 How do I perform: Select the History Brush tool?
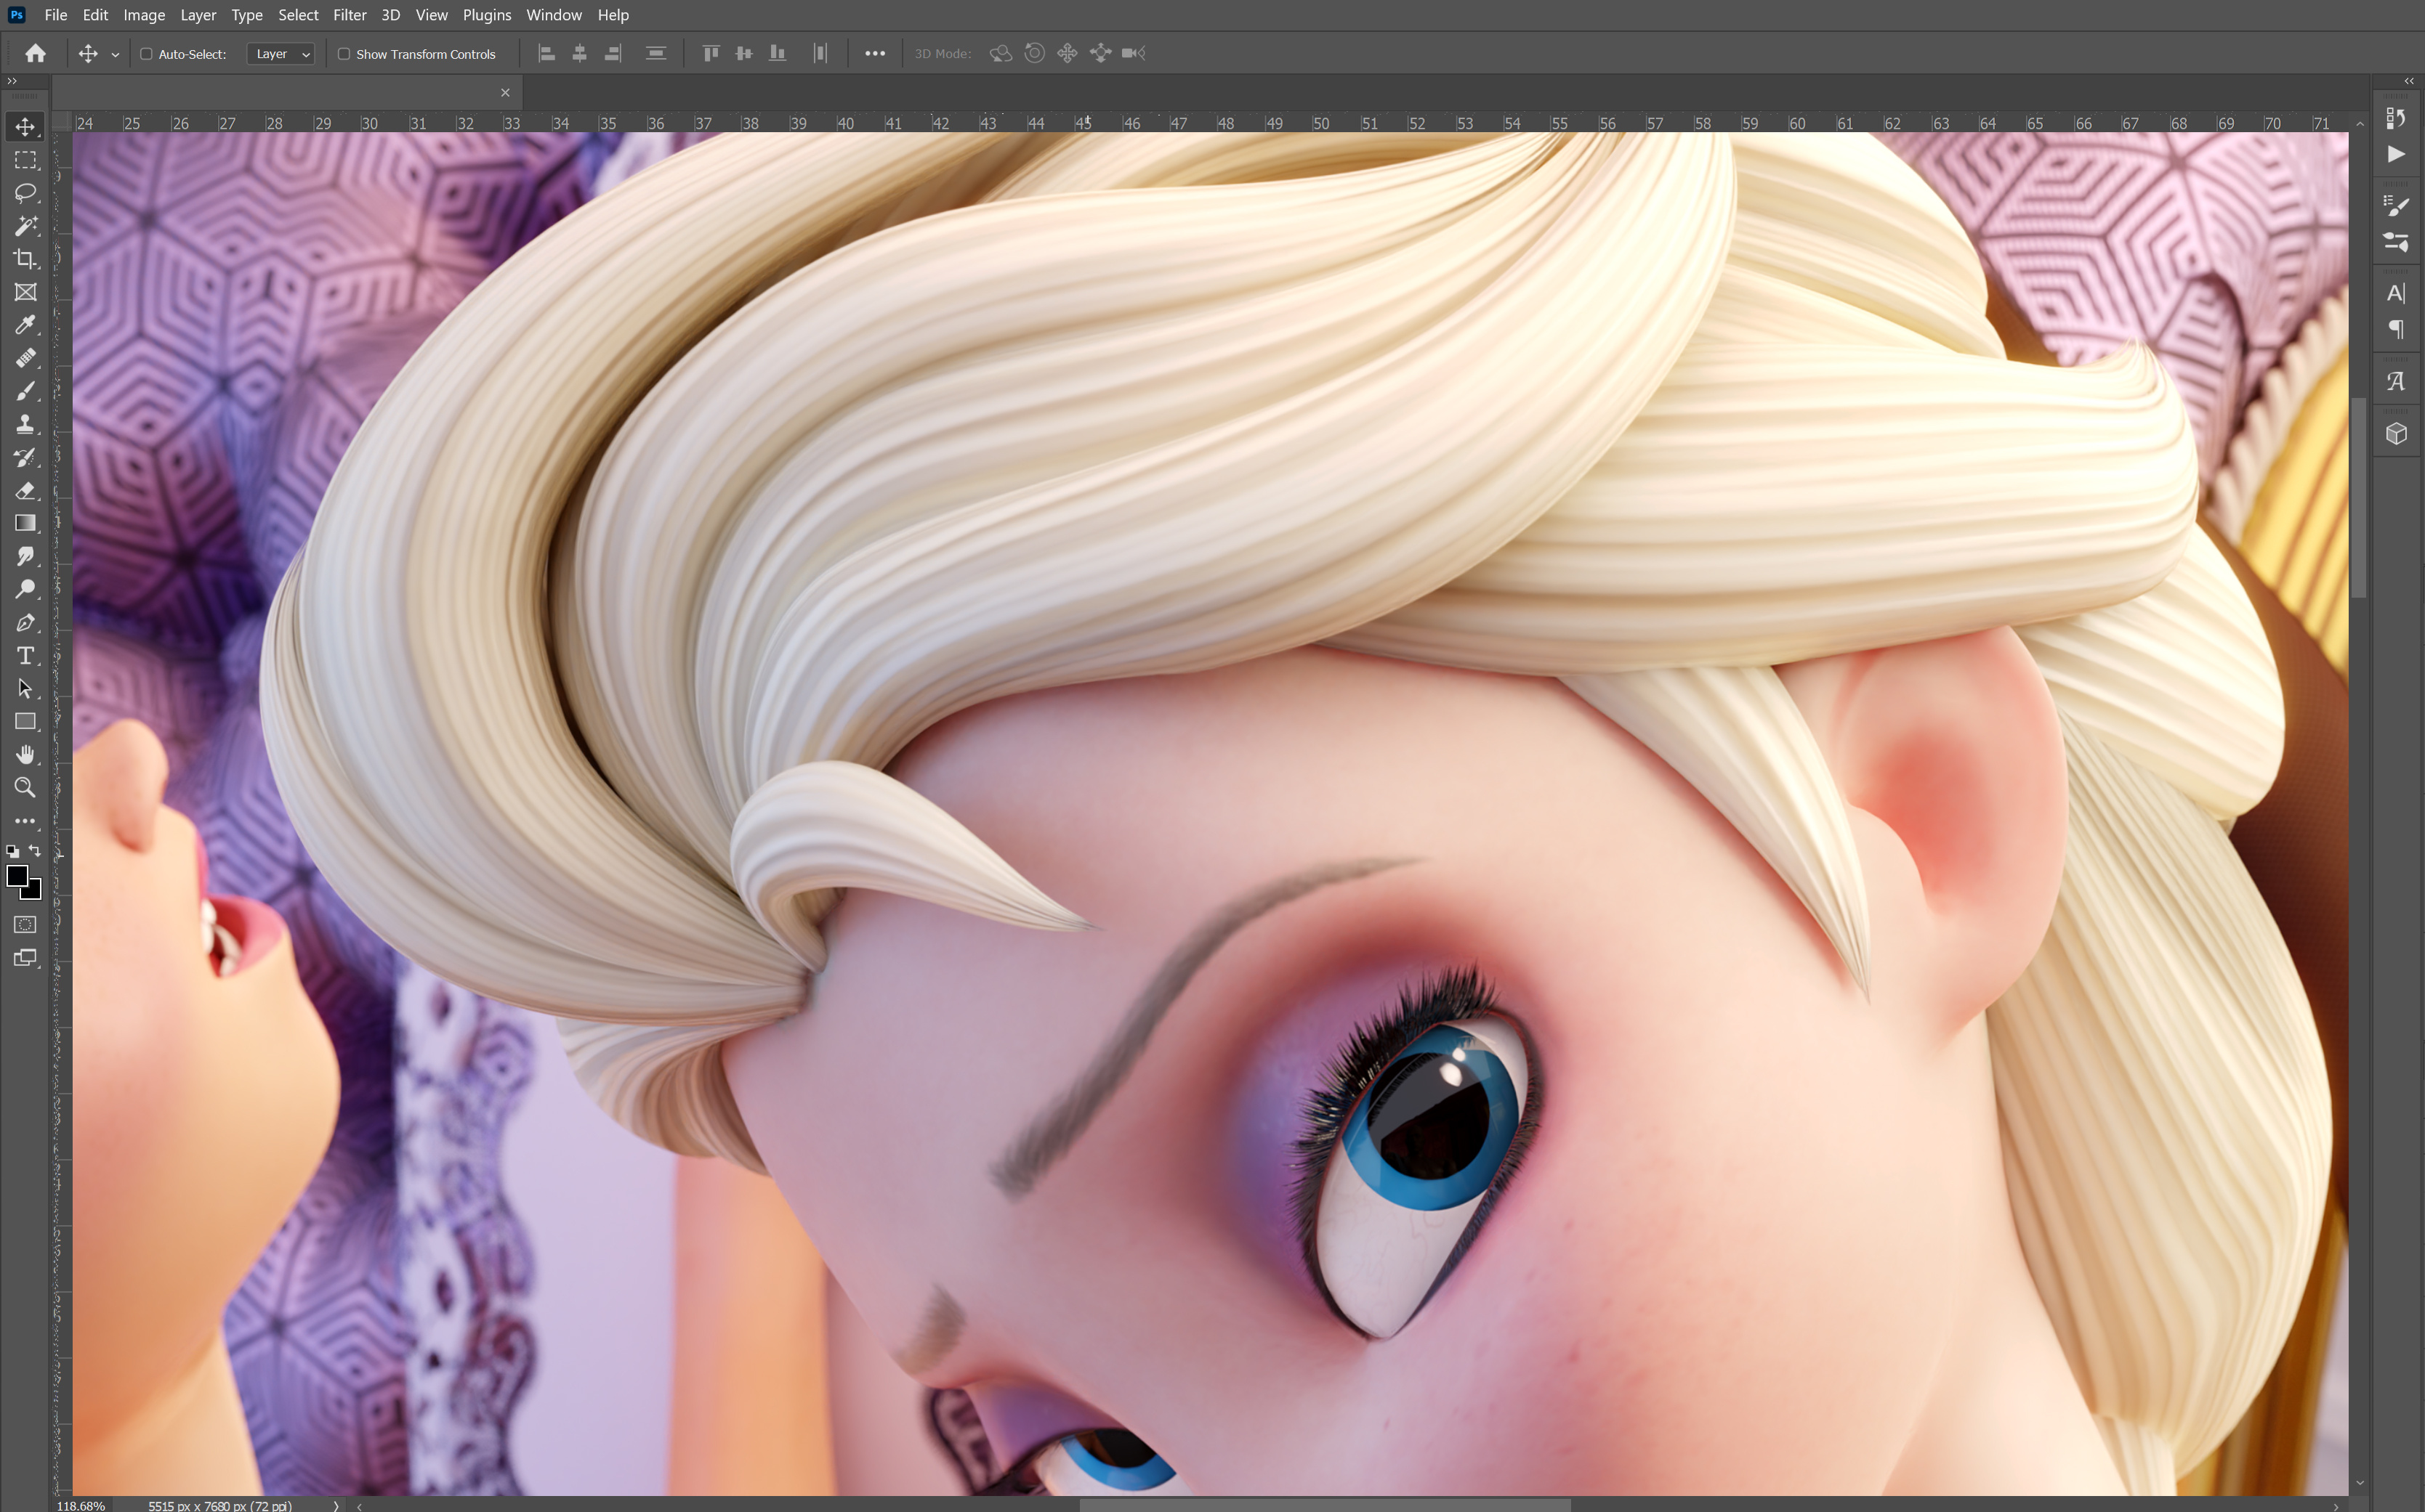pyautogui.click(x=25, y=457)
